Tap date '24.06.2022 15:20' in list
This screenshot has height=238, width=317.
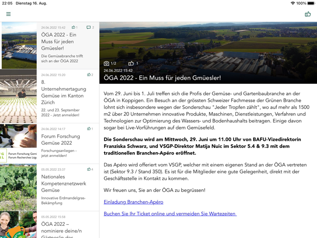click(53, 75)
